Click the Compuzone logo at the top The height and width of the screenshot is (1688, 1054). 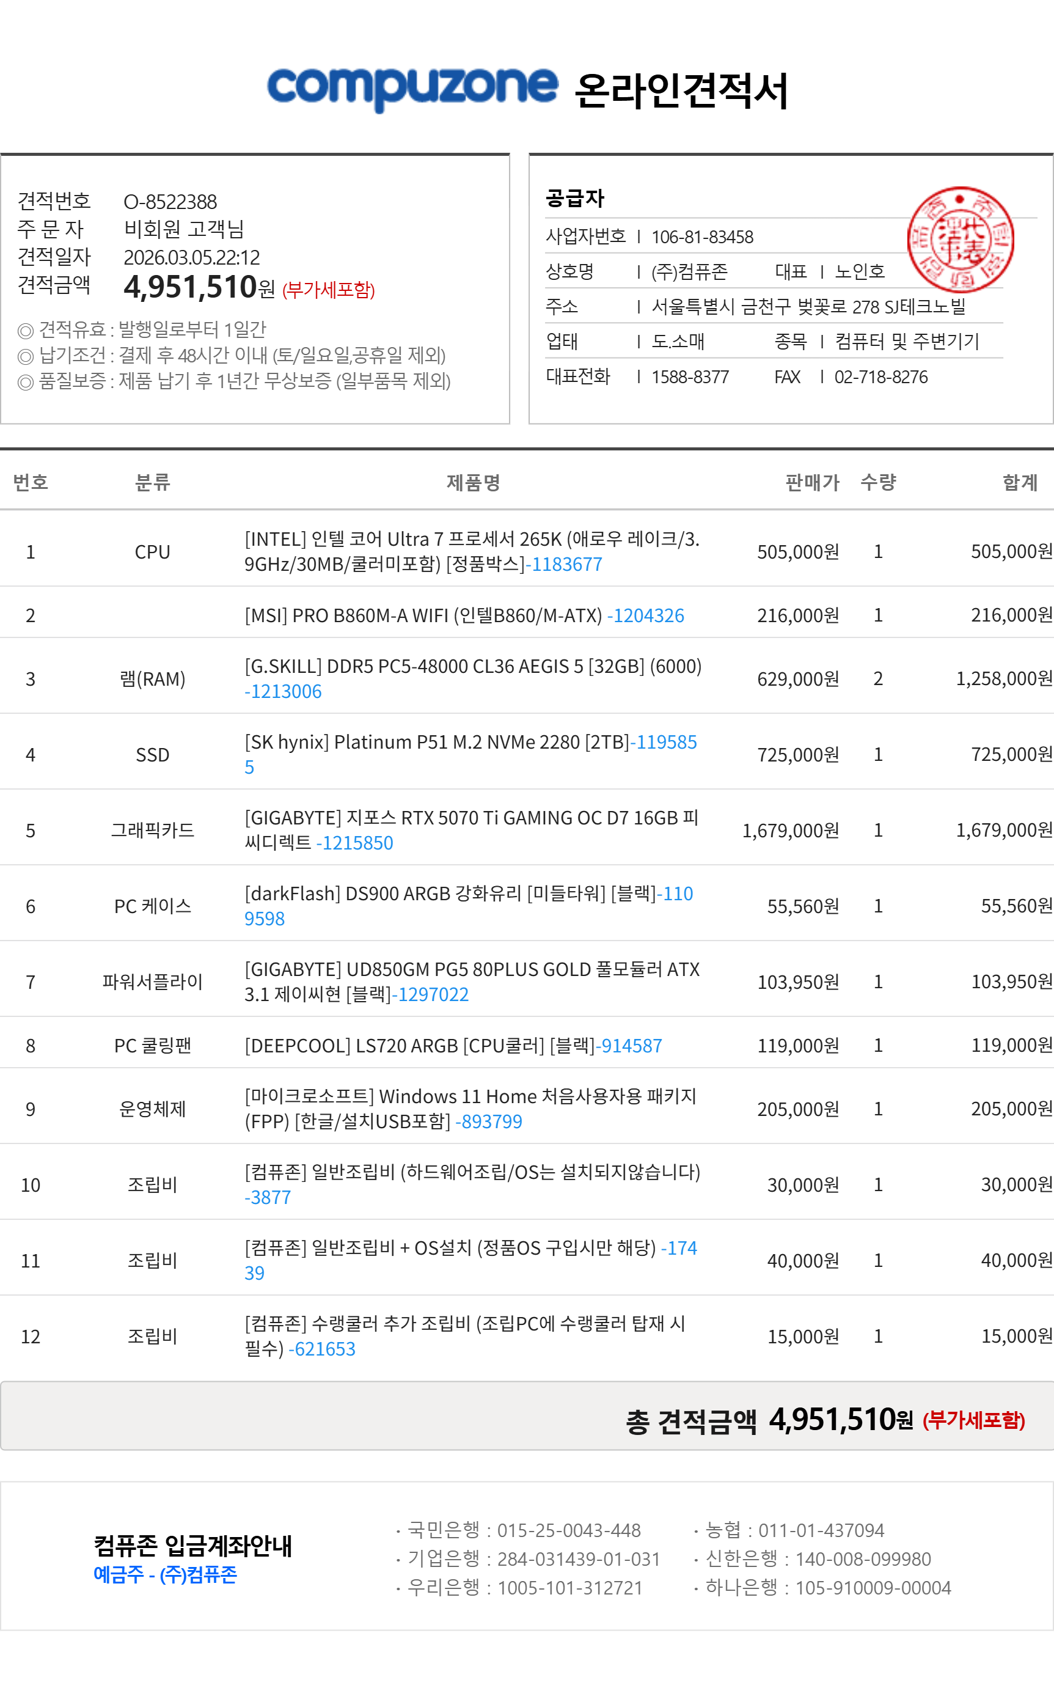click(x=411, y=88)
